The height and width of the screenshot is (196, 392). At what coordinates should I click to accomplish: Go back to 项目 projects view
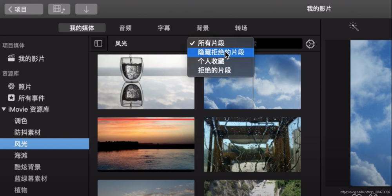[x=24, y=9]
